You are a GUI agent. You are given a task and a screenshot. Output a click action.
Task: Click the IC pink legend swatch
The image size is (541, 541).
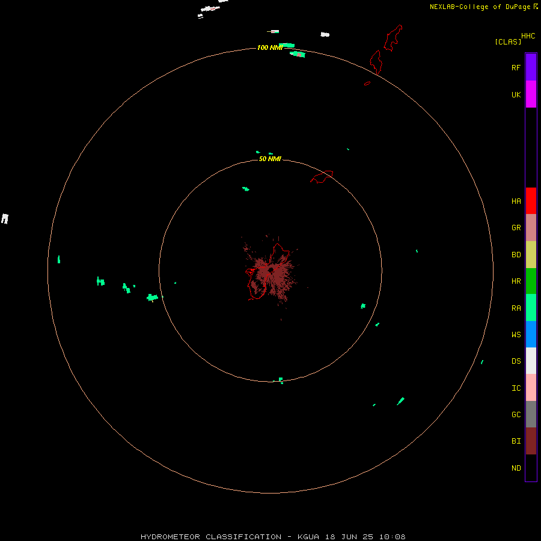pos(531,388)
